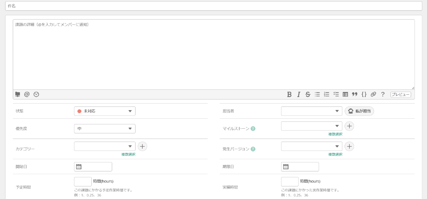Click the plus button next to マイルストーン
427x199 pixels.
[349, 126]
